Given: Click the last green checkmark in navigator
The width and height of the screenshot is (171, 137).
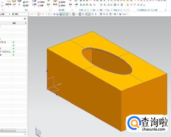Looking at the screenshot, I should pos(14,55).
